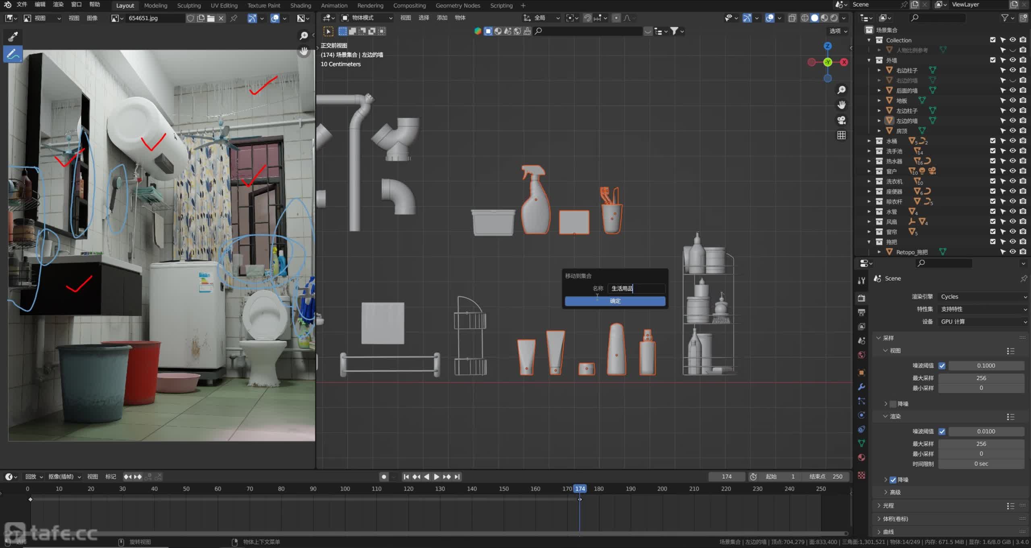Switch to the Sculpting workspace tab

189,6
